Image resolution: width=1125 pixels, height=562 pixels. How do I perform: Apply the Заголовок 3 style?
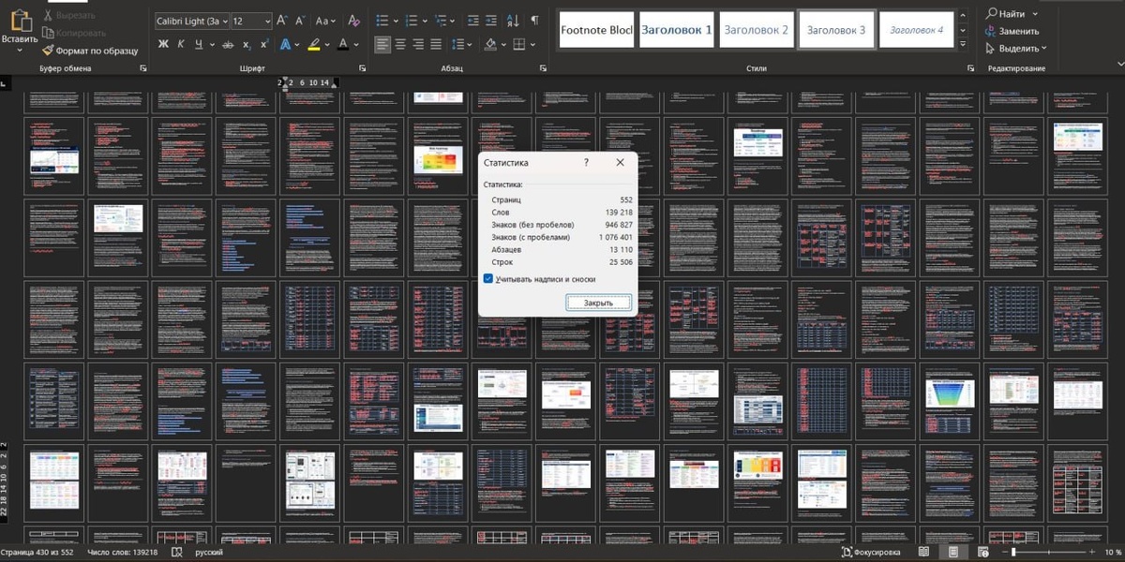pos(836,29)
